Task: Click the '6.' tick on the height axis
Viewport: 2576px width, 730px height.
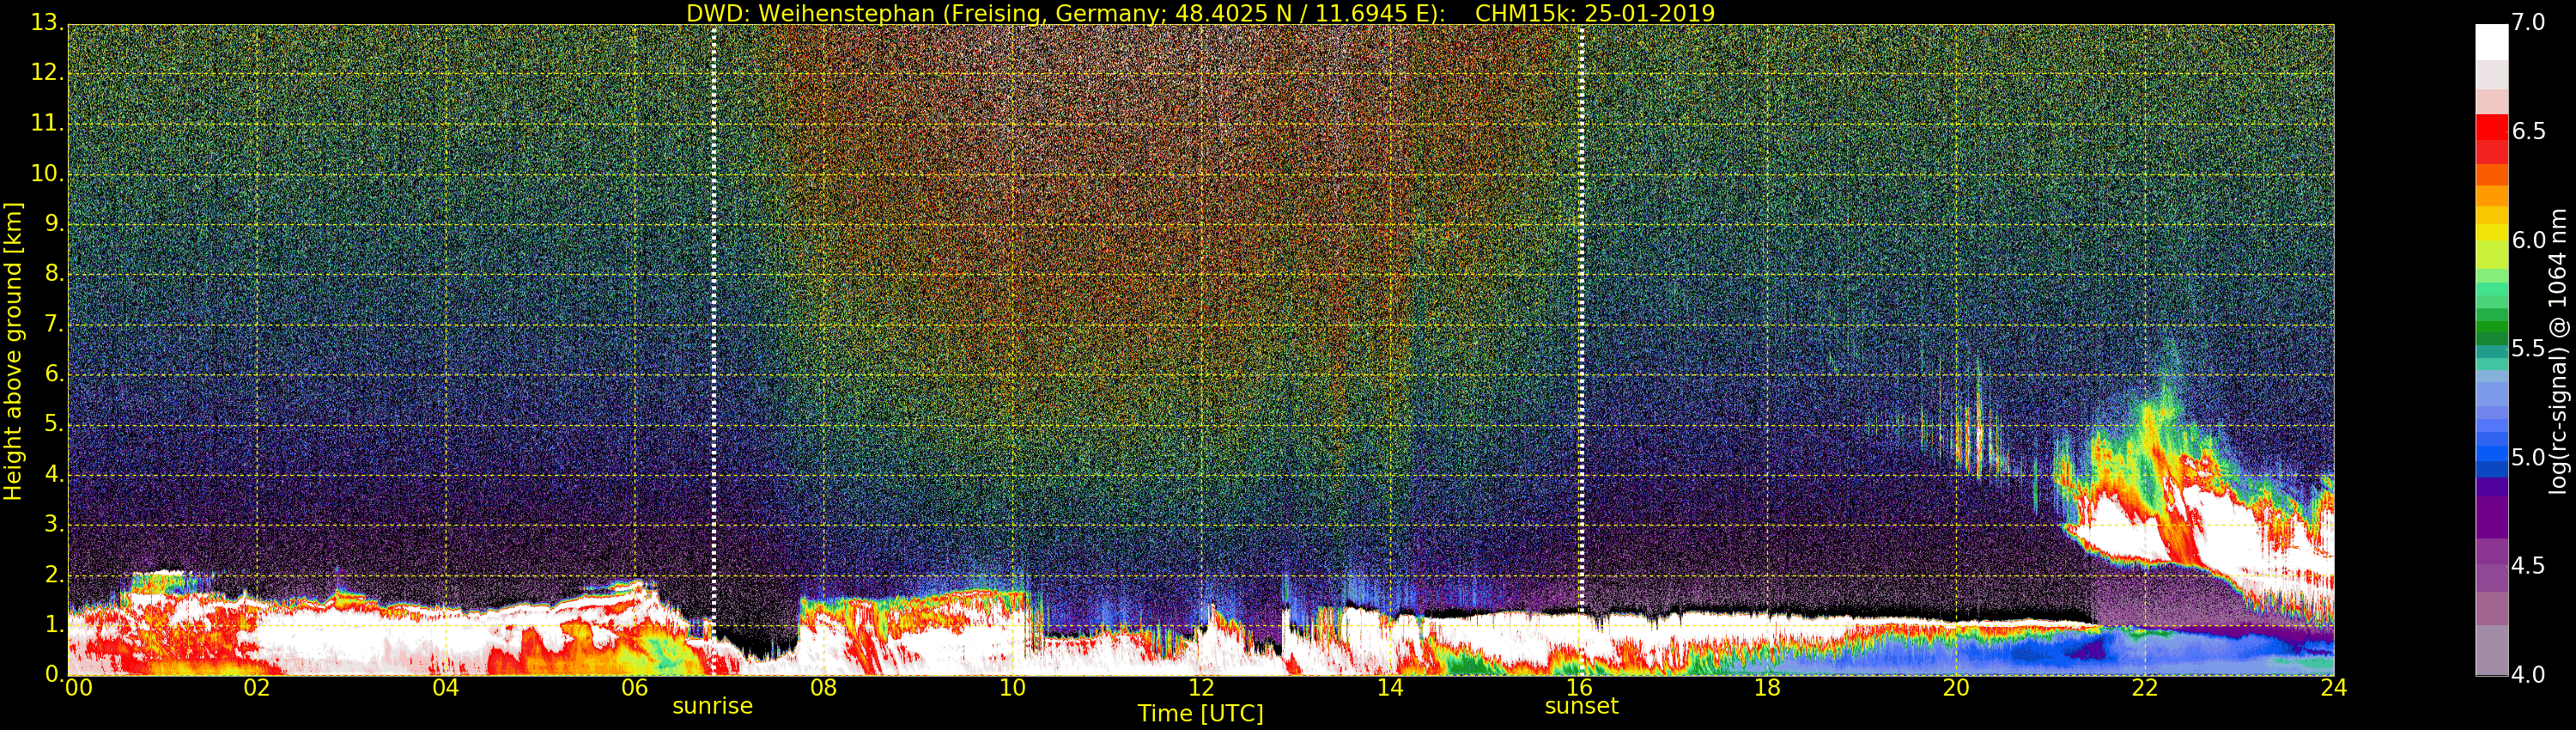Action: [53, 373]
